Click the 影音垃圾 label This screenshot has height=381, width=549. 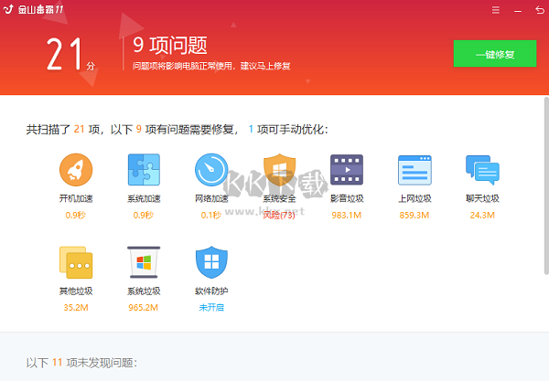click(x=347, y=198)
